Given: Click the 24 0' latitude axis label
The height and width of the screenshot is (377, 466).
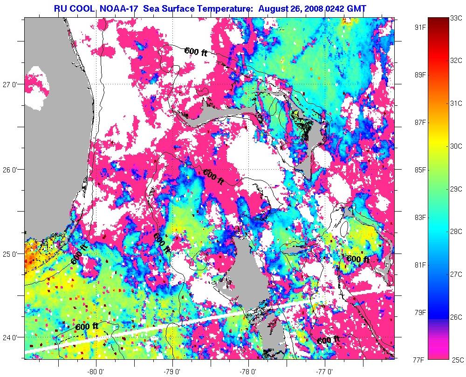Looking at the screenshot, I should [10, 337].
